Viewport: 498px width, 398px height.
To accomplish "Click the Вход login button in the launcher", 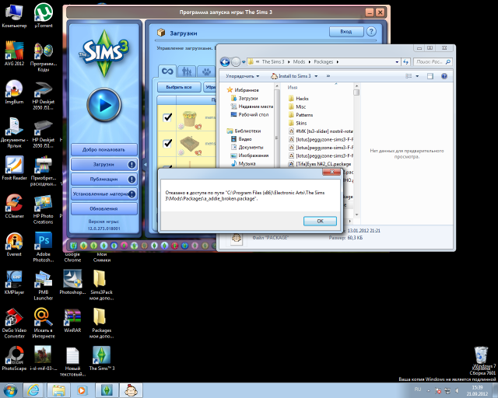I will coord(346,32).
